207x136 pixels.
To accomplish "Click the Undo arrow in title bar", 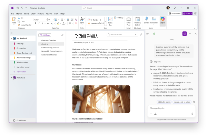I will tap(22, 8).
